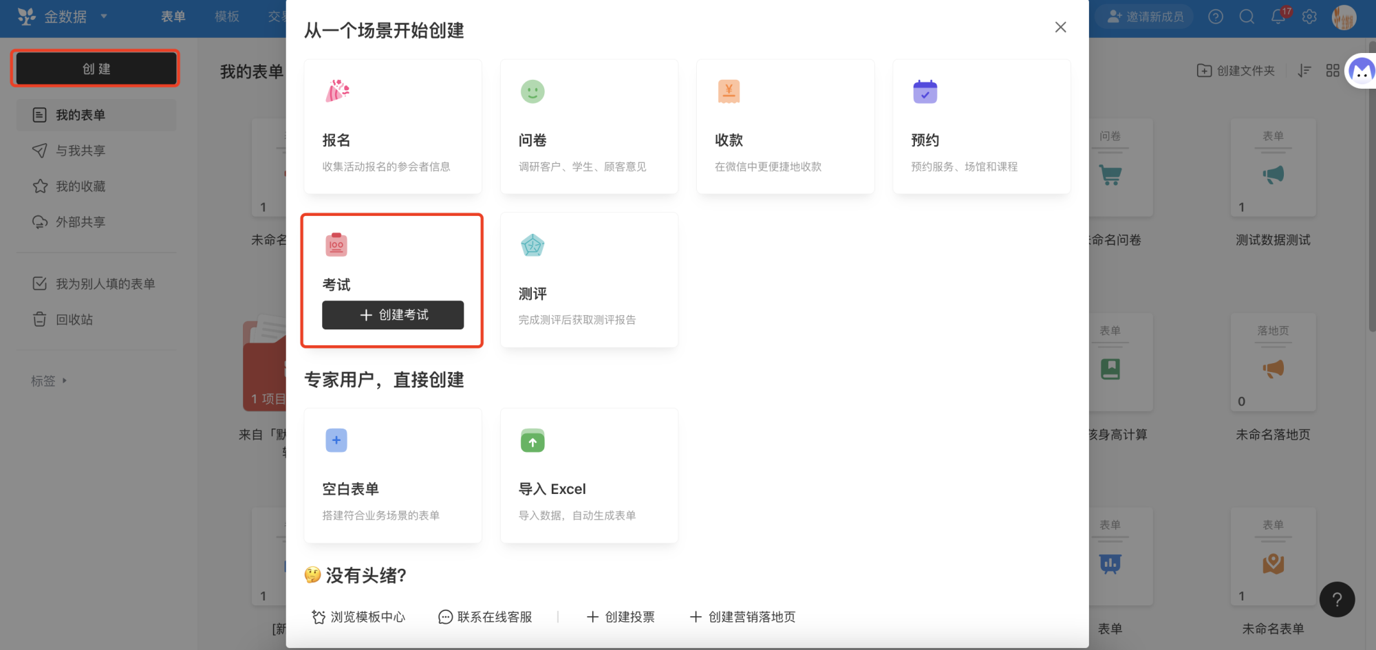Click the 我的收藏 star icon
Viewport: 1376px width, 650px height.
click(x=40, y=186)
